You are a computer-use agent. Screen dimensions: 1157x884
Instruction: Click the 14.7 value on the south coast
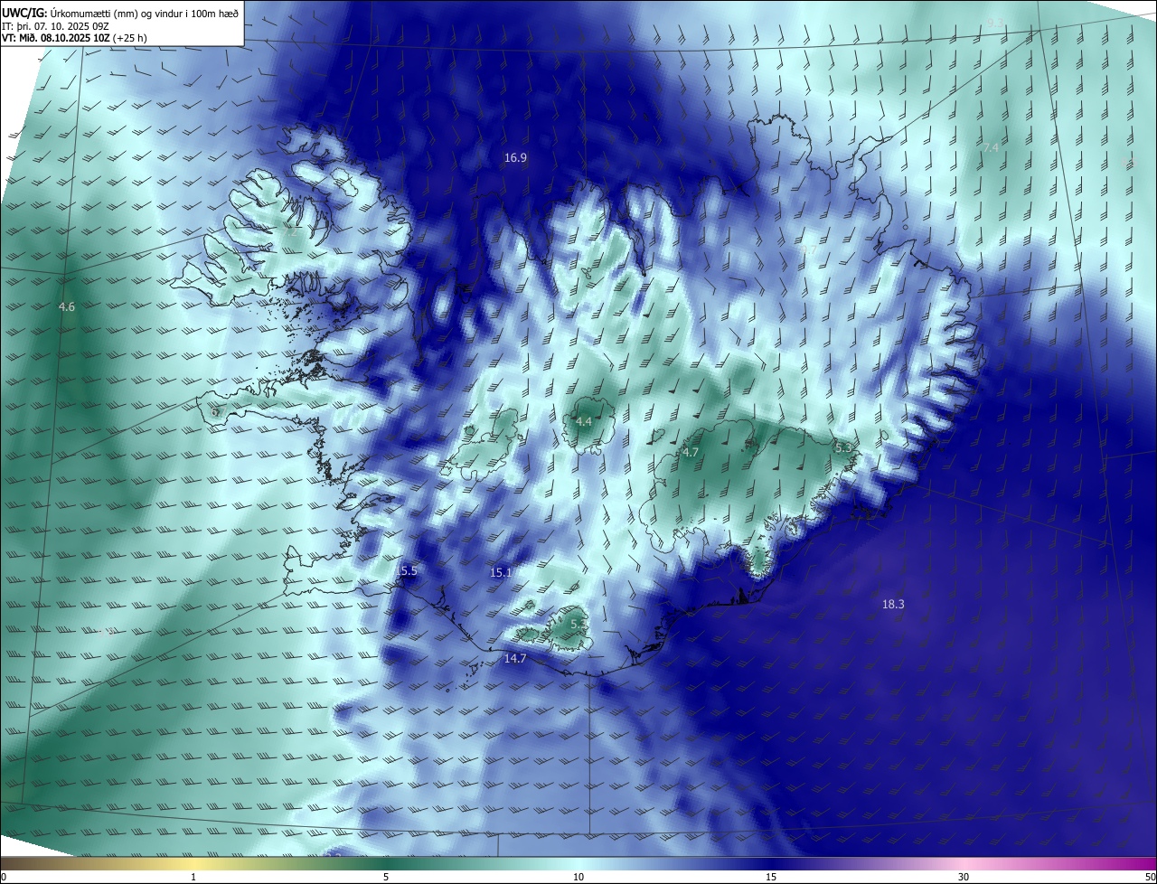click(515, 659)
